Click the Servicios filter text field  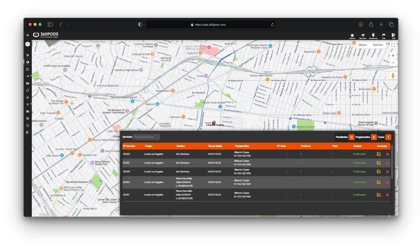point(146,137)
